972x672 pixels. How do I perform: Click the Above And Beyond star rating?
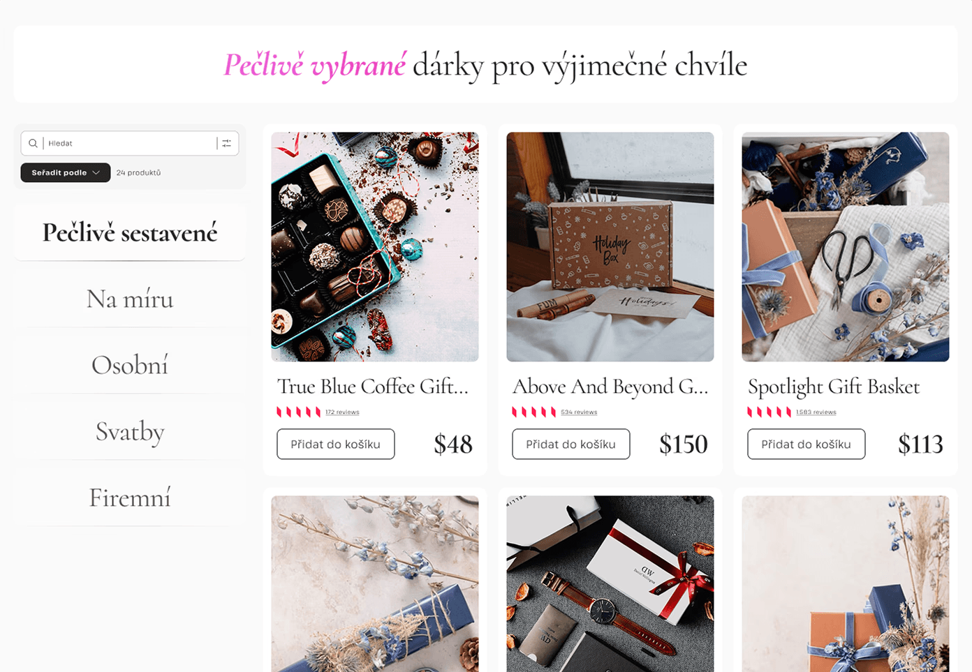tap(534, 412)
